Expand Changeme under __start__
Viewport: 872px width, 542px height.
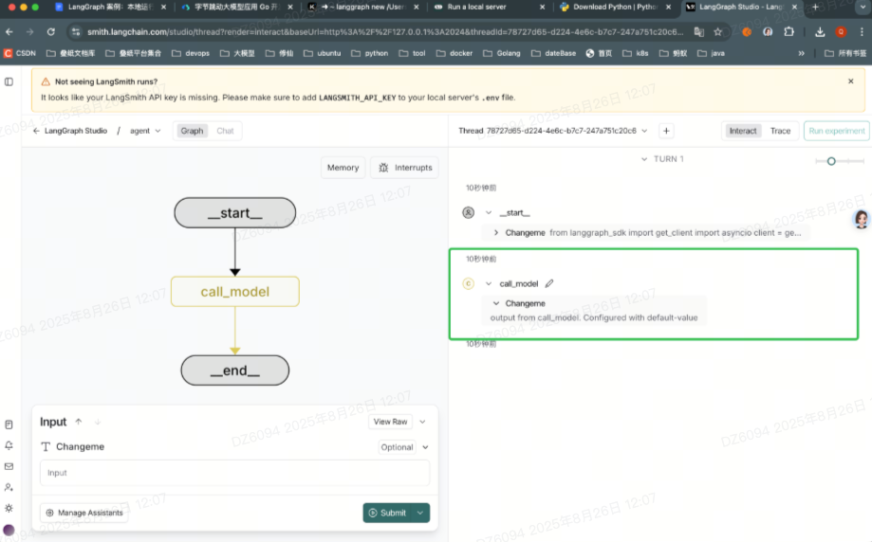pyautogui.click(x=496, y=233)
